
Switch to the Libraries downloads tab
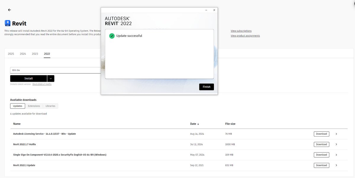[50, 106]
